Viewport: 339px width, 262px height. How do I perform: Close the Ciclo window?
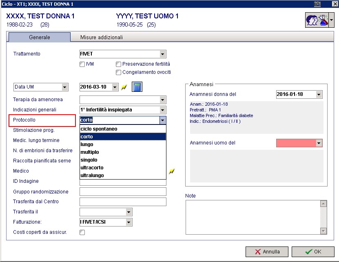coord(335,4)
